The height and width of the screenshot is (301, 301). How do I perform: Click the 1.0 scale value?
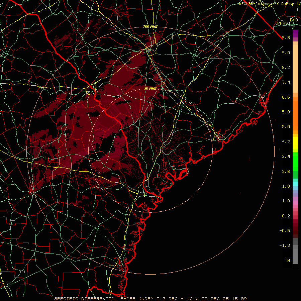(286, 201)
